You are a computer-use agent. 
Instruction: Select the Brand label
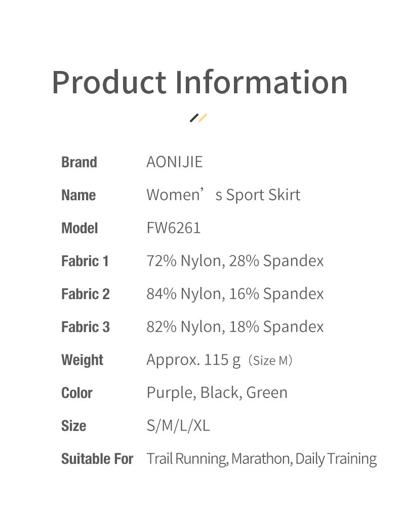[x=79, y=162]
